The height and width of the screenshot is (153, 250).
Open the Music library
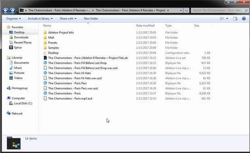click(16, 68)
